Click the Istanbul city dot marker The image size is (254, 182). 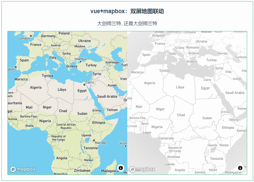coord(80,62)
